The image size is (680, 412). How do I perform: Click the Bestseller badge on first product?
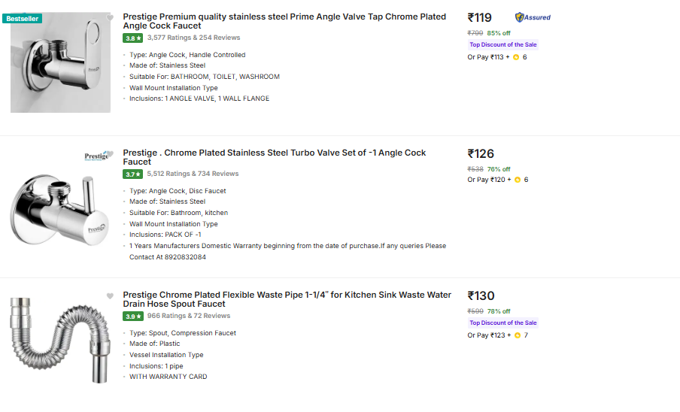click(23, 18)
